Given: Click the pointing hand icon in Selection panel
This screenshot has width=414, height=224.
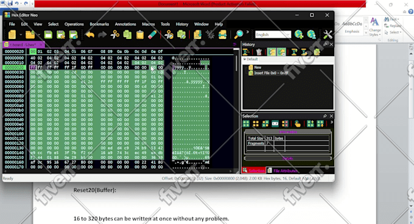Looking at the screenshot, I should click(x=298, y=124).
